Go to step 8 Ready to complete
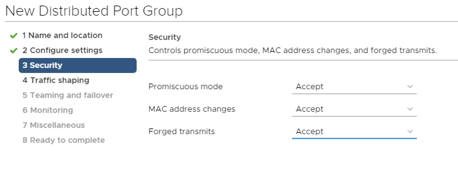Viewport: 458px width, 174px height. 64,140
